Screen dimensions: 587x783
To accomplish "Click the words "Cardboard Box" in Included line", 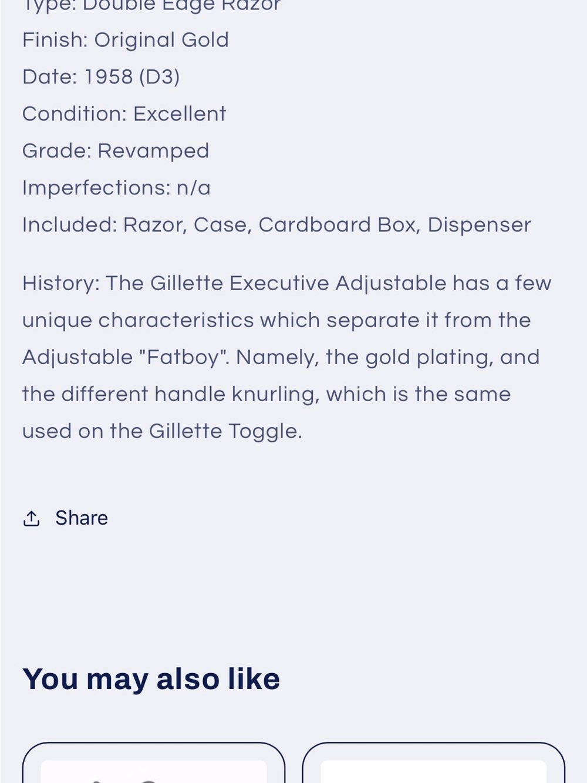I will point(339,225).
